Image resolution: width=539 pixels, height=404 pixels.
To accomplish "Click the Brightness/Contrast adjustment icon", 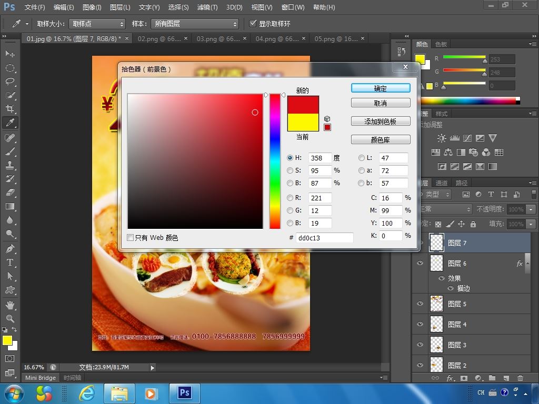I will tap(442, 138).
